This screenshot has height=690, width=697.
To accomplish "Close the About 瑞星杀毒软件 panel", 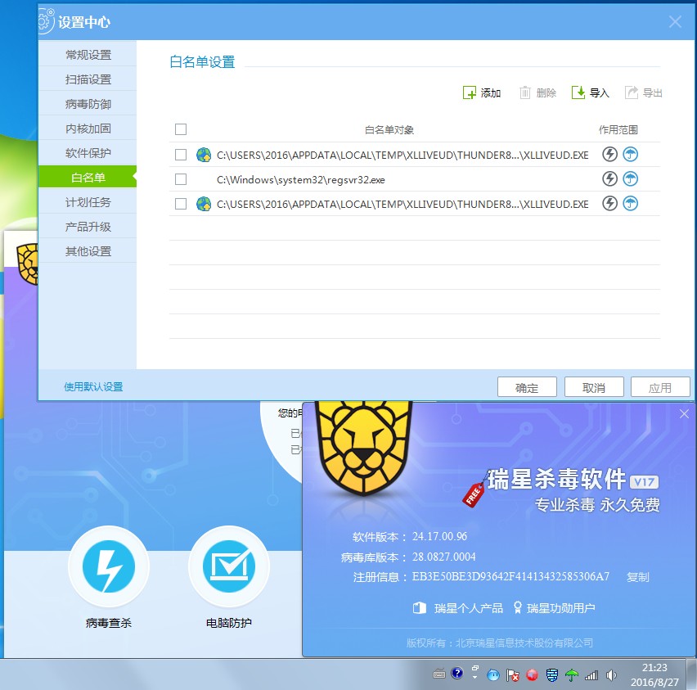I will 684,413.
